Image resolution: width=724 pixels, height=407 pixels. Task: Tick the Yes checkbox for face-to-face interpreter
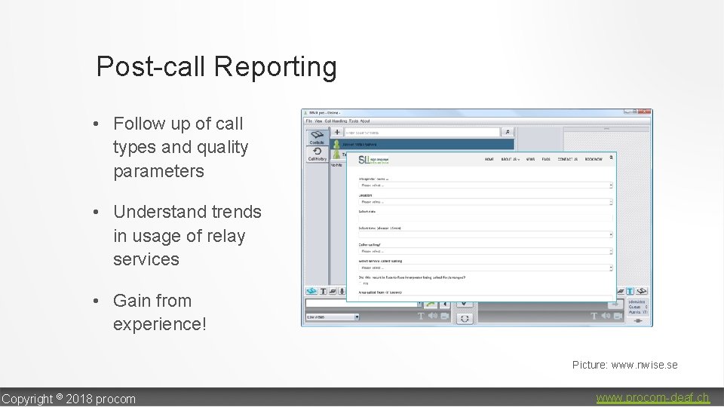tap(360, 283)
